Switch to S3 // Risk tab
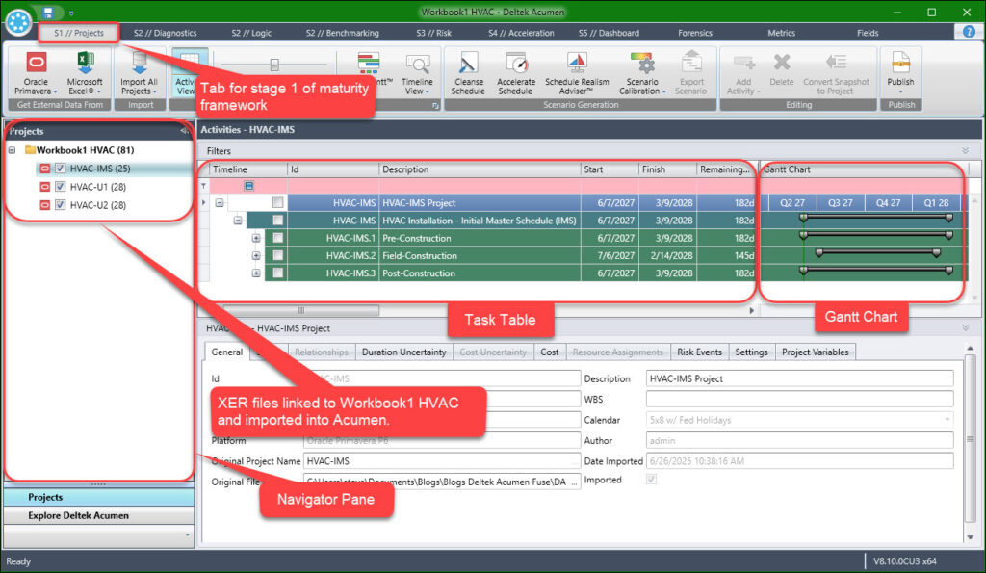The image size is (986, 573). (434, 33)
